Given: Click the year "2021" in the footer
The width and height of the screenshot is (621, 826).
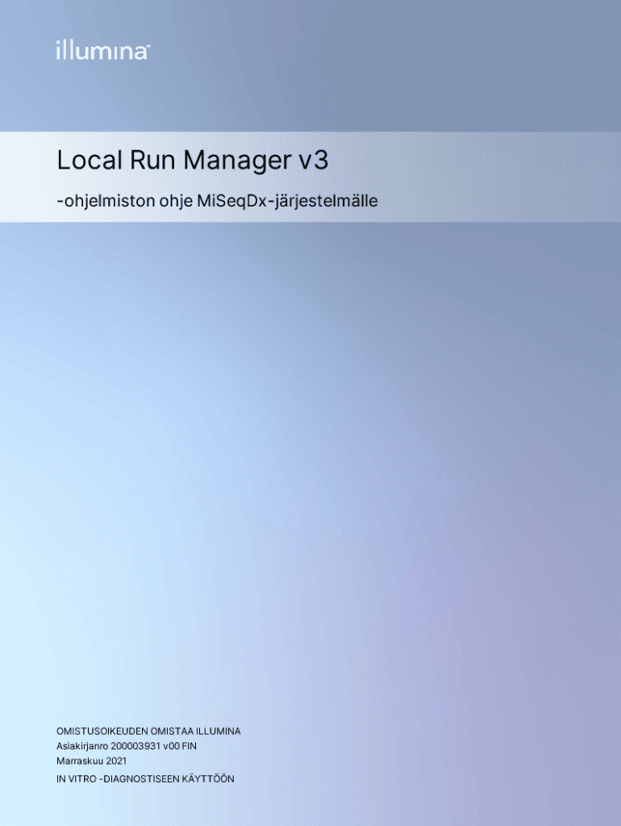Looking at the screenshot, I should 115,761.
